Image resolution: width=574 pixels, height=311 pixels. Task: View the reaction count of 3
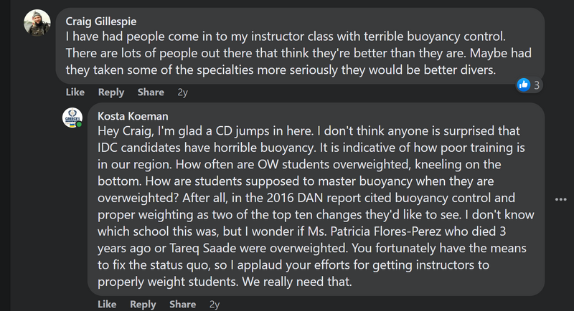[537, 85]
